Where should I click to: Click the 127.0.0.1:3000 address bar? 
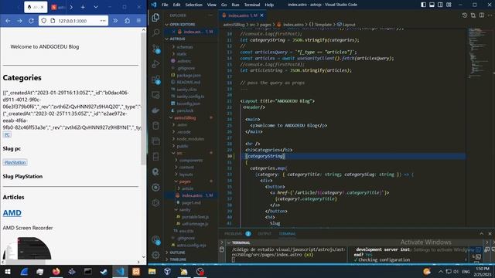click(x=74, y=21)
